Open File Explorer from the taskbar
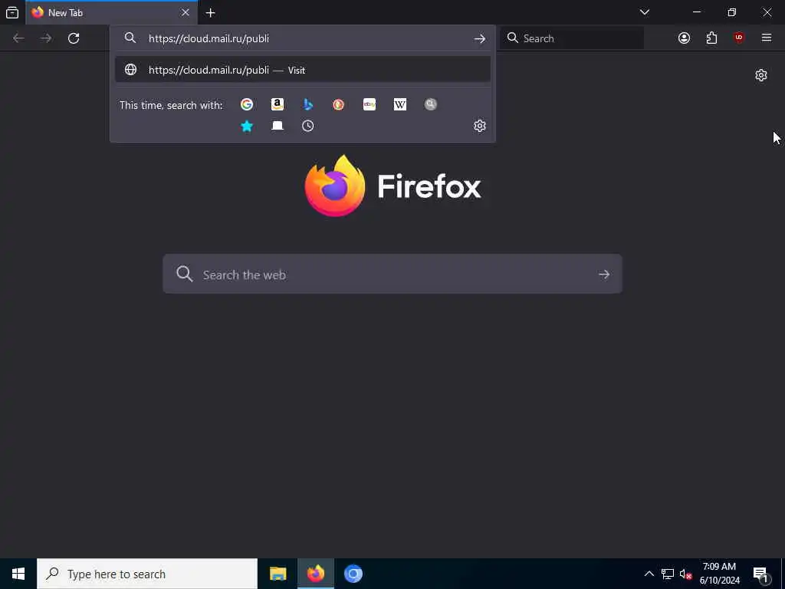This screenshot has height=589, width=785. [x=278, y=574]
